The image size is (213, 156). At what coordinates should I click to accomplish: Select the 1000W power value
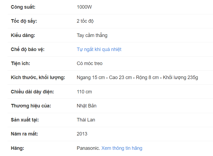tap(84, 7)
